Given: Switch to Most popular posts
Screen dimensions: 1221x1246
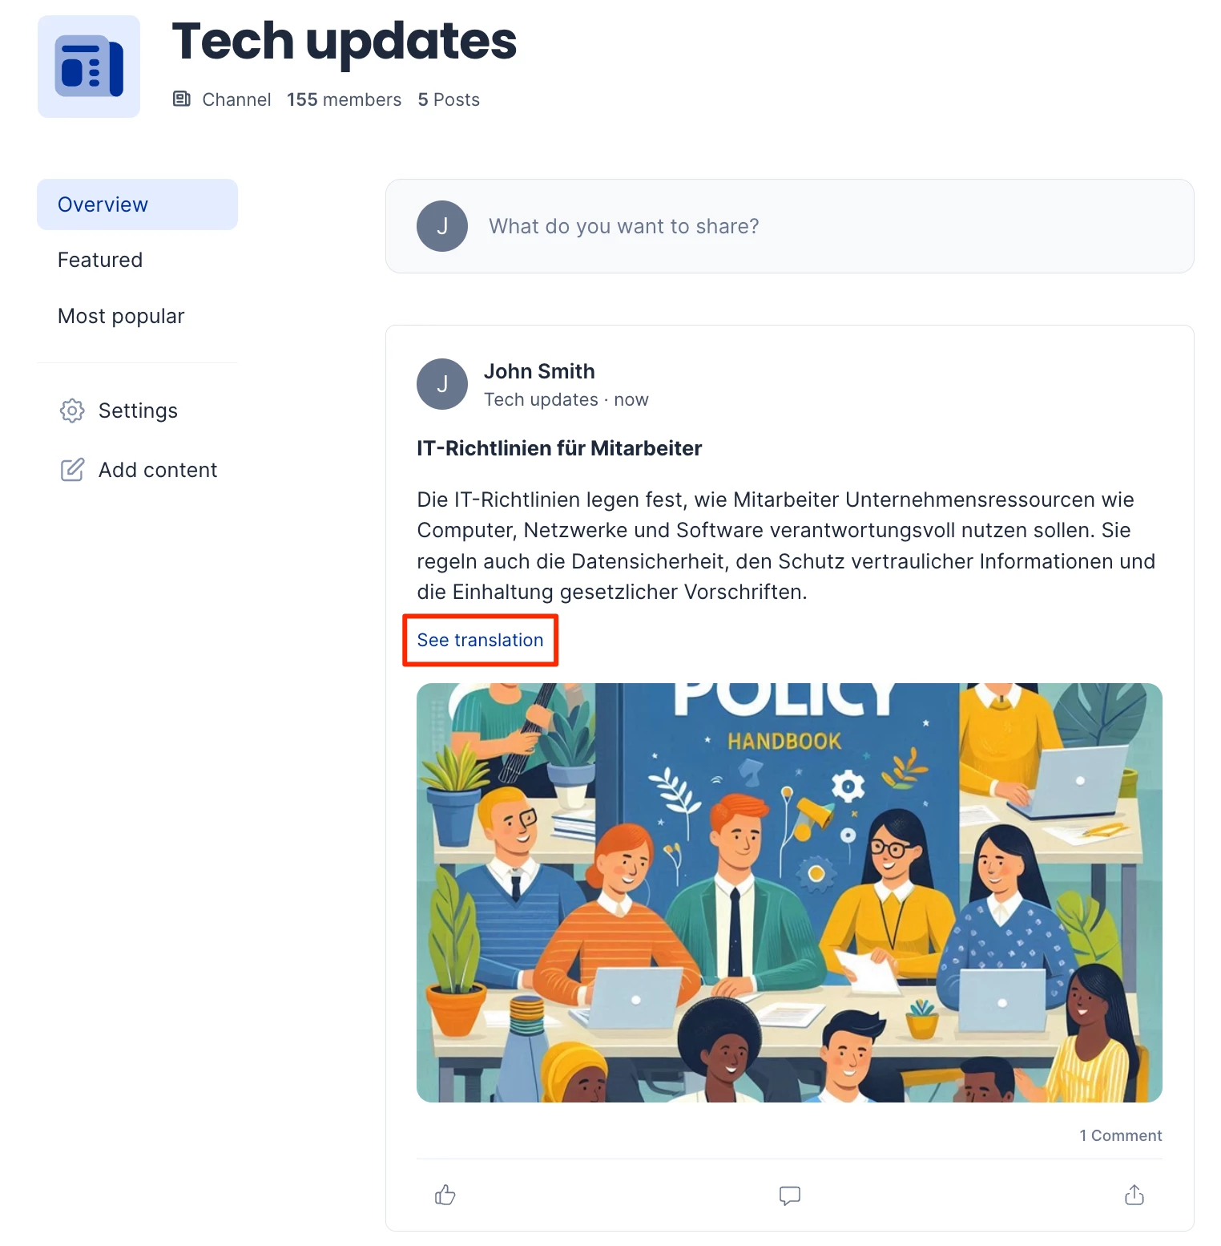Looking at the screenshot, I should (x=121, y=316).
